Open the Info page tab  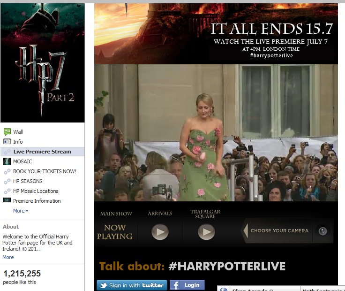(x=18, y=142)
